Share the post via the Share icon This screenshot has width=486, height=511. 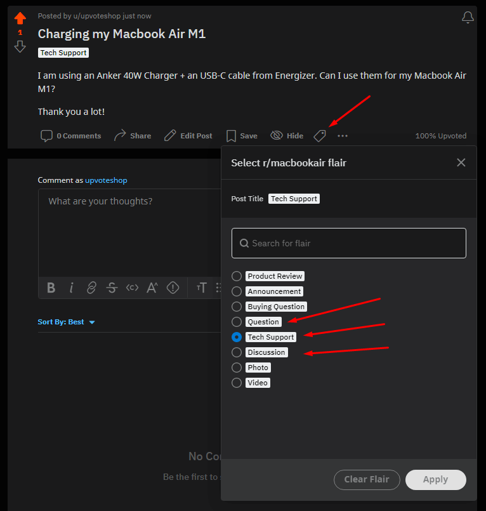(132, 135)
